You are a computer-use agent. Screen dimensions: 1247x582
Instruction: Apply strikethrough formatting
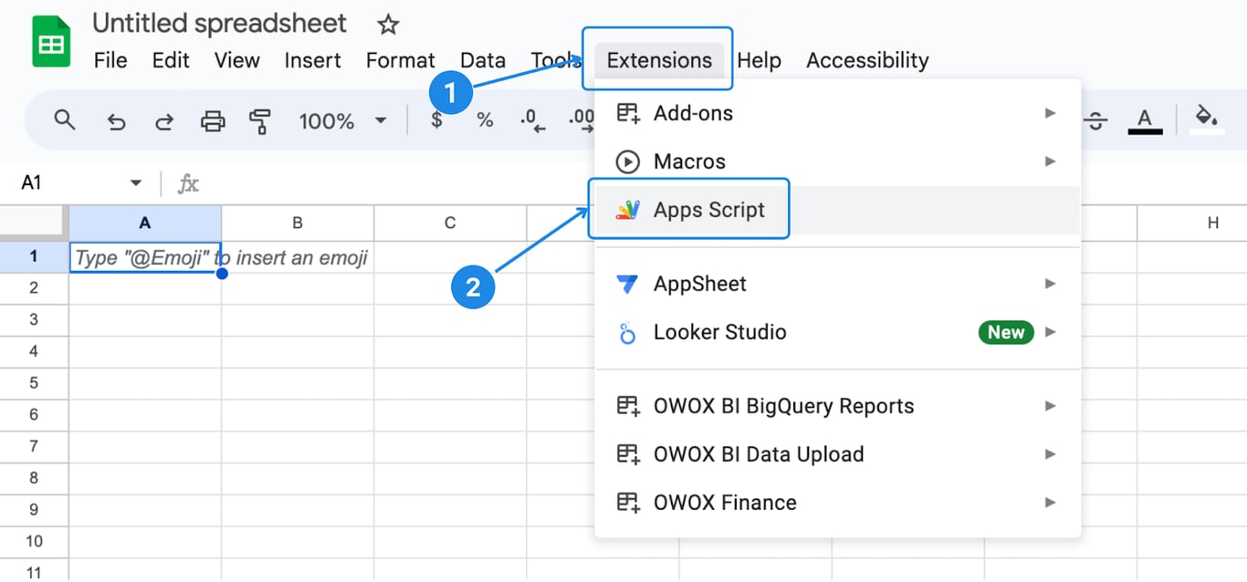[x=1096, y=120]
